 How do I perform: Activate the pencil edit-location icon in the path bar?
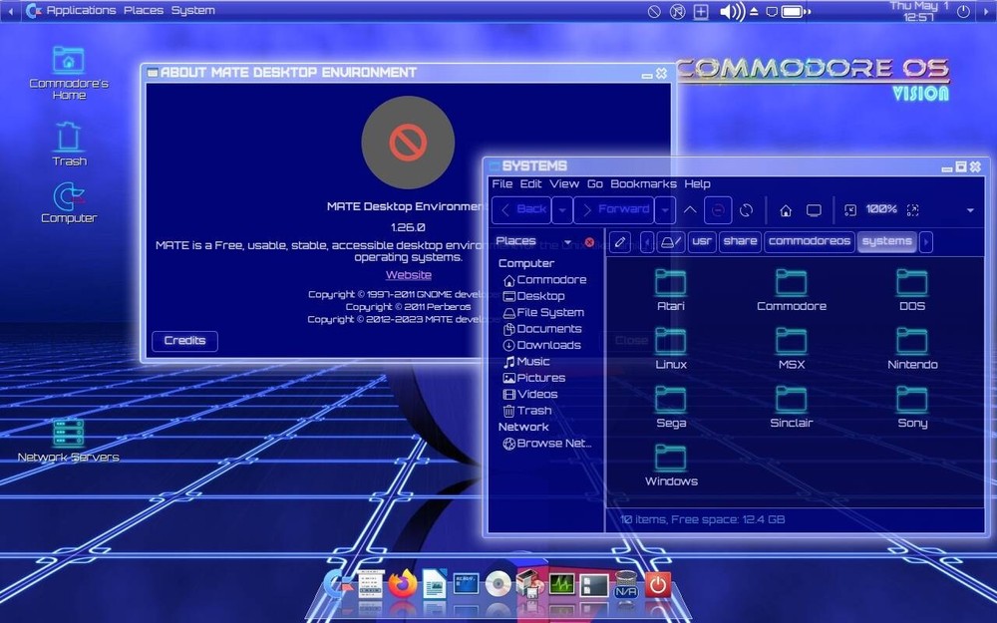(619, 241)
